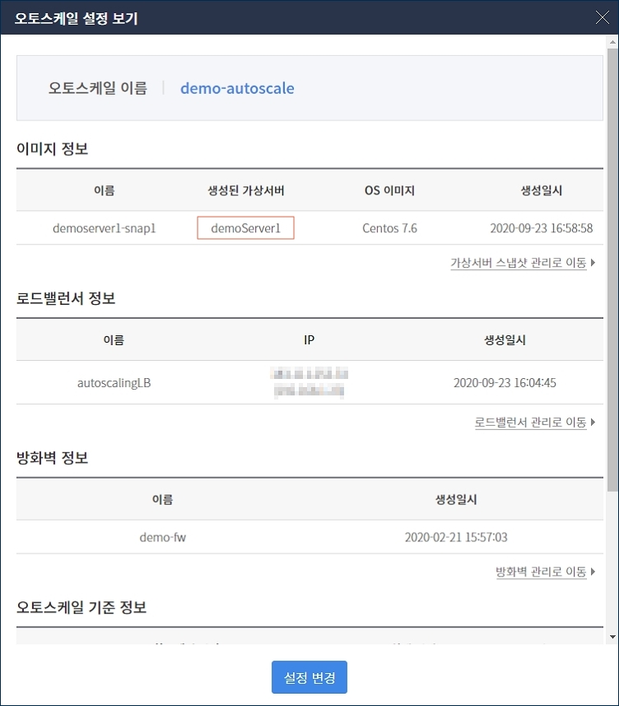Select the outlined demoServer1 cell
The width and height of the screenshot is (619, 706).
tap(245, 228)
